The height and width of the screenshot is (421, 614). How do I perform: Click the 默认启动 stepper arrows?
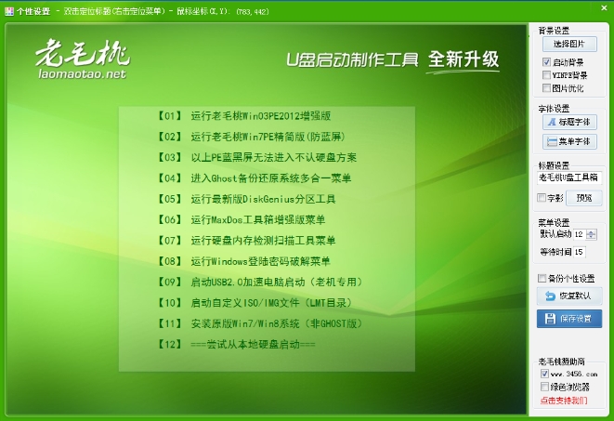coord(592,234)
